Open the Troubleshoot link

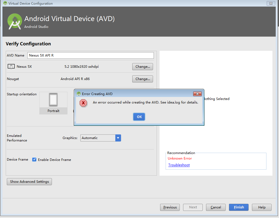point(179,165)
